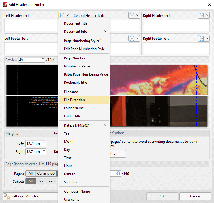Click the Central Footer macro insert icon

[x=132, y=38]
